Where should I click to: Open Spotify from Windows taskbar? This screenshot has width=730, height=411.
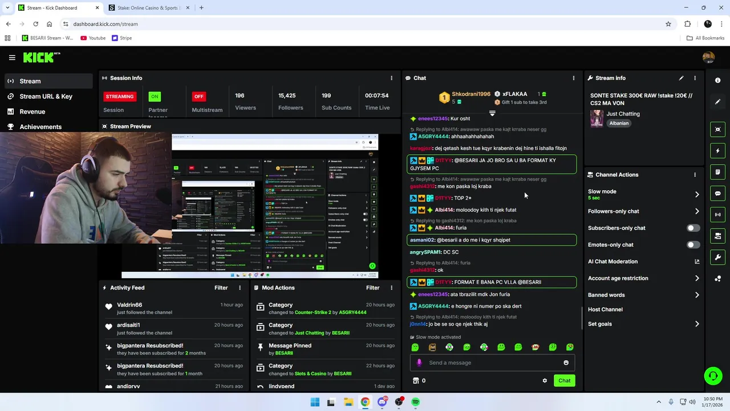coord(416,402)
